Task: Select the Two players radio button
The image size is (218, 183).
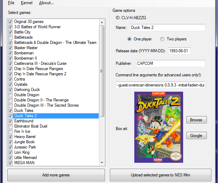Action: (162, 39)
